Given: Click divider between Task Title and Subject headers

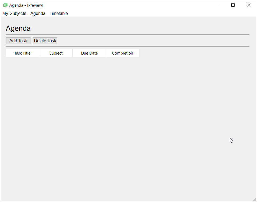Looking at the screenshot, I should pos(39,53).
